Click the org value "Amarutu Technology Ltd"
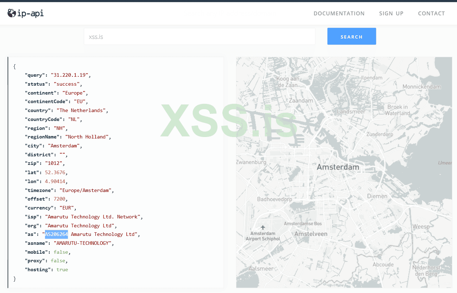 point(80,226)
